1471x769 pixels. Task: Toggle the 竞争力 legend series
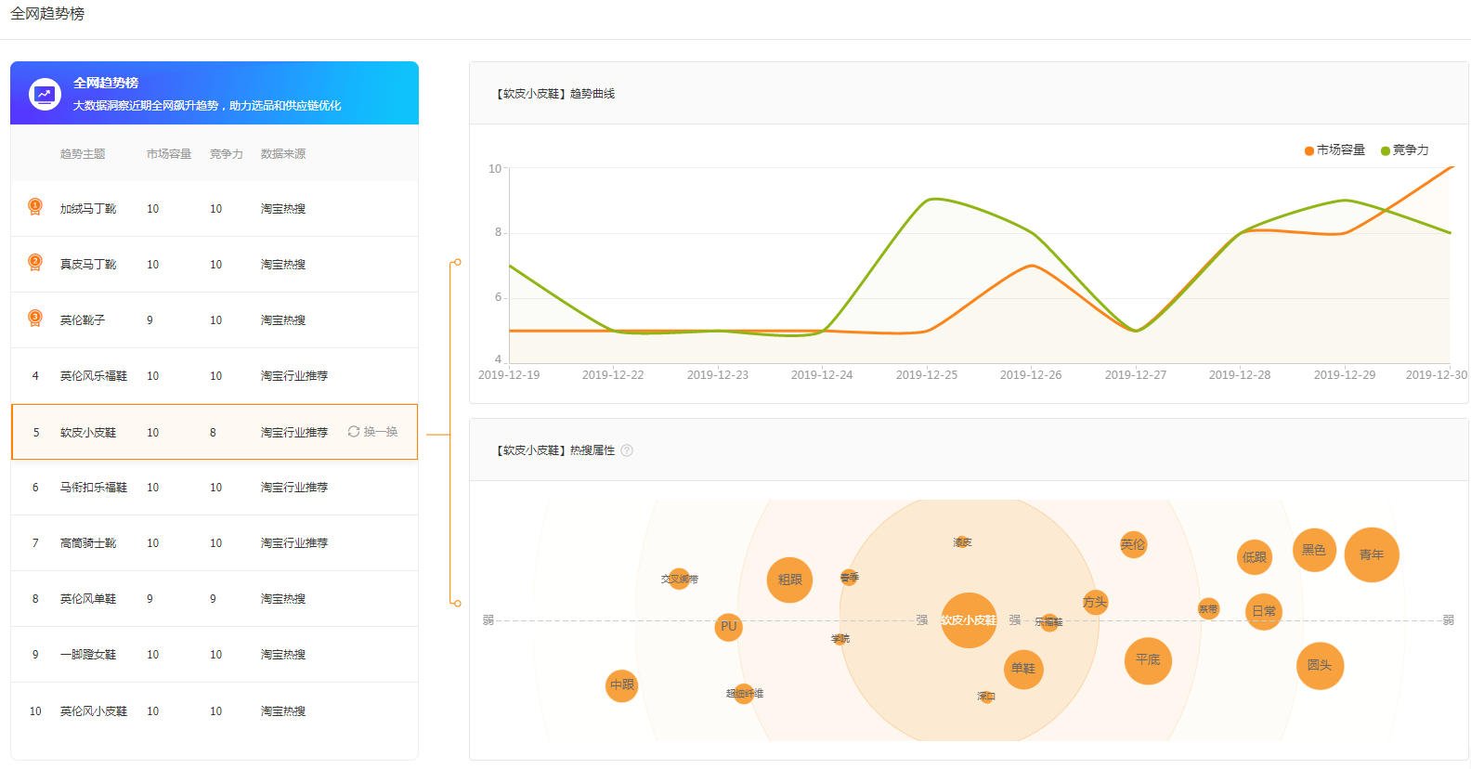click(x=1404, y=150)
